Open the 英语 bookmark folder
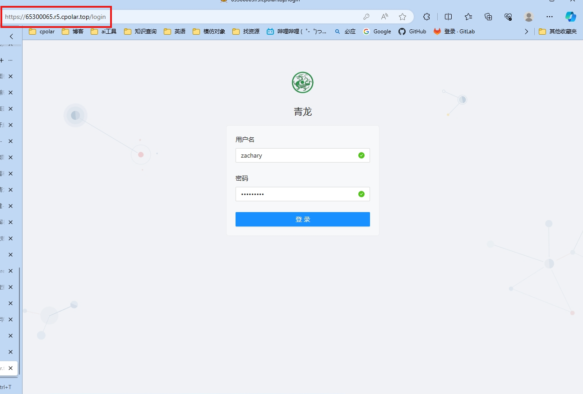 [175, 32]
